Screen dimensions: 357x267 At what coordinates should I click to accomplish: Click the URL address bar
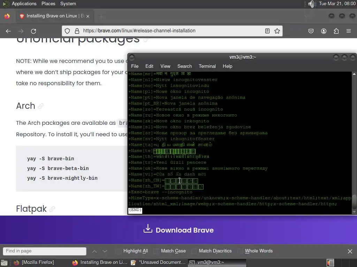tap(172, 31)
